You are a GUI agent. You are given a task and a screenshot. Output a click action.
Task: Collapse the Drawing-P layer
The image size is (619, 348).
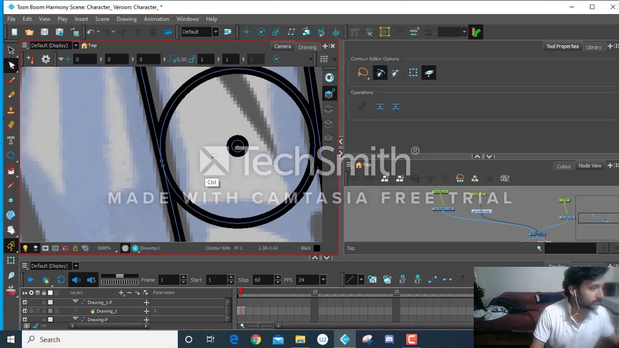tap(75, 319)
